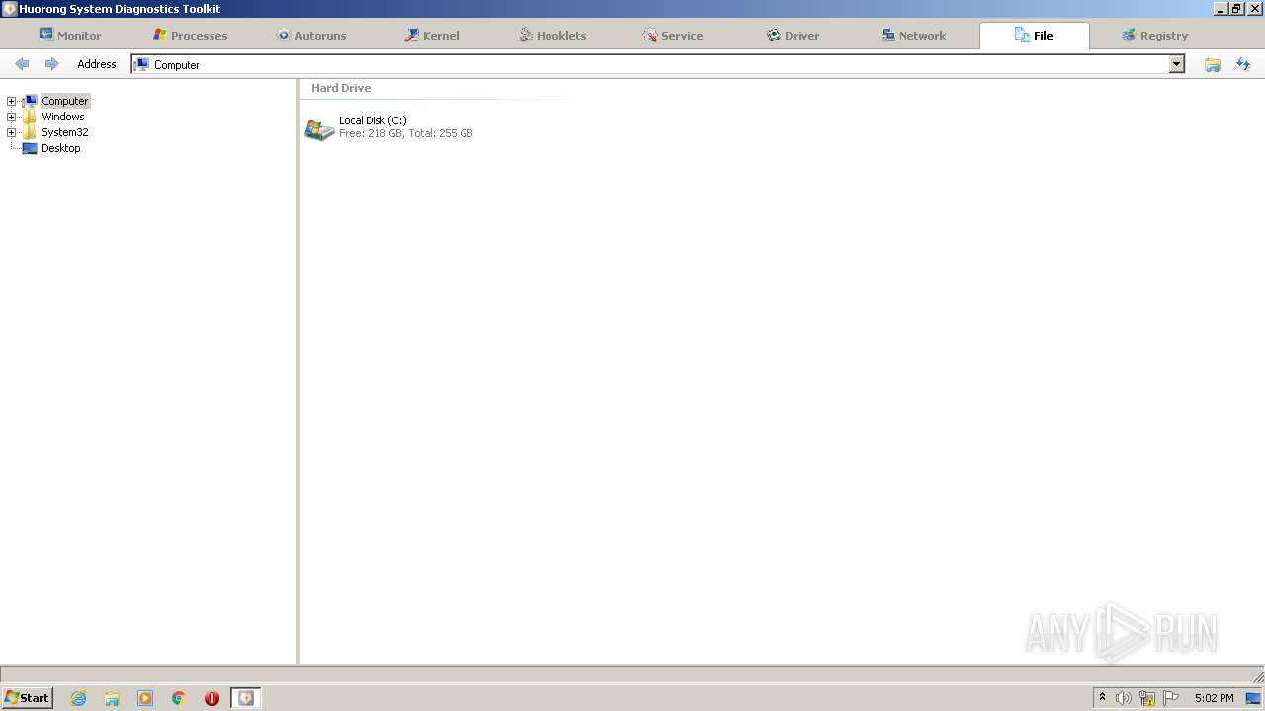Switch to the Processes tab
1265x711 pixels.
click(x=190, y=36)
